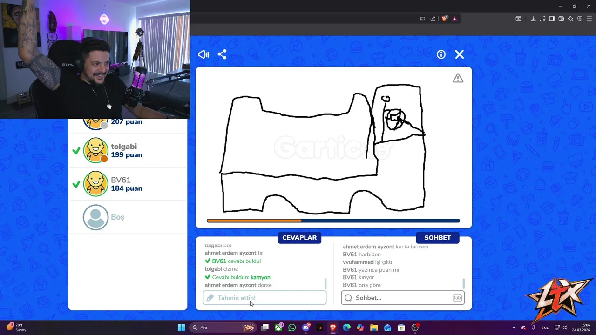
Task: Open the media playlist music note icon
Action: (x=542, y=19)
